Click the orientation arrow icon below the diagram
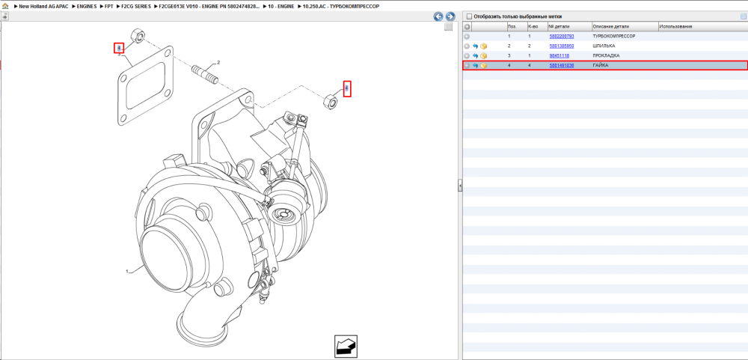Image resolution: width=748 pixels, height=360 pixels. point(346,347)
